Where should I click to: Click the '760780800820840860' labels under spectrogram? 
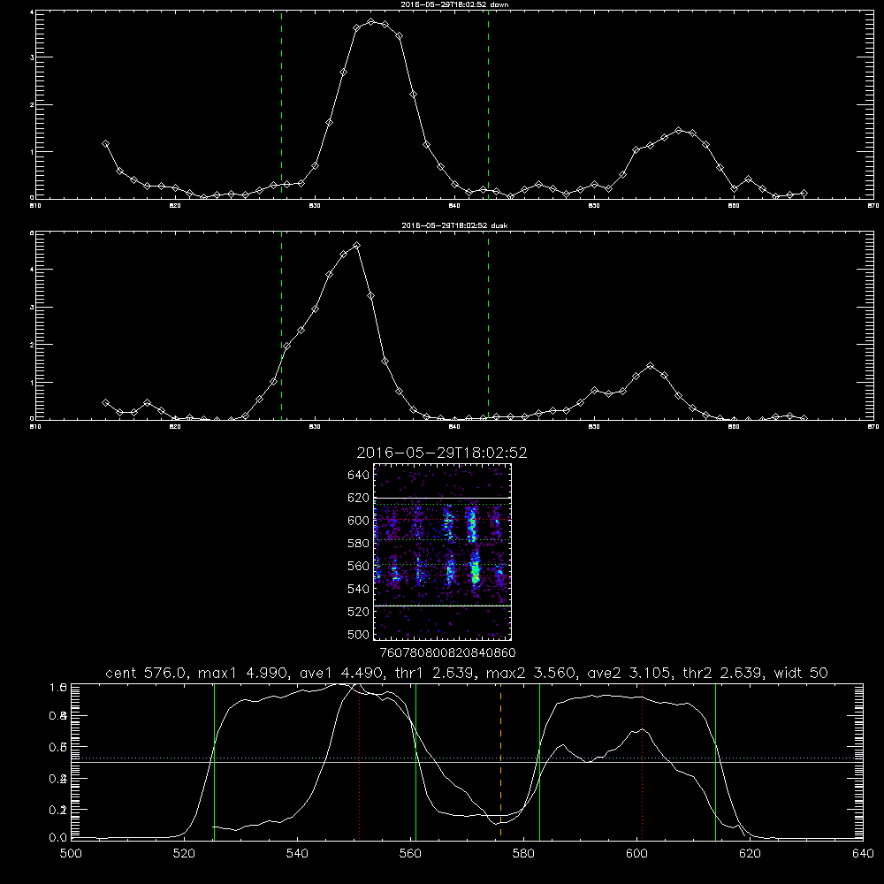(447, 653)
